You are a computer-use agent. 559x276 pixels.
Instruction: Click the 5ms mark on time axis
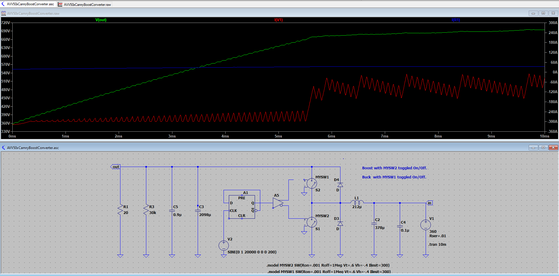point(278,136)
